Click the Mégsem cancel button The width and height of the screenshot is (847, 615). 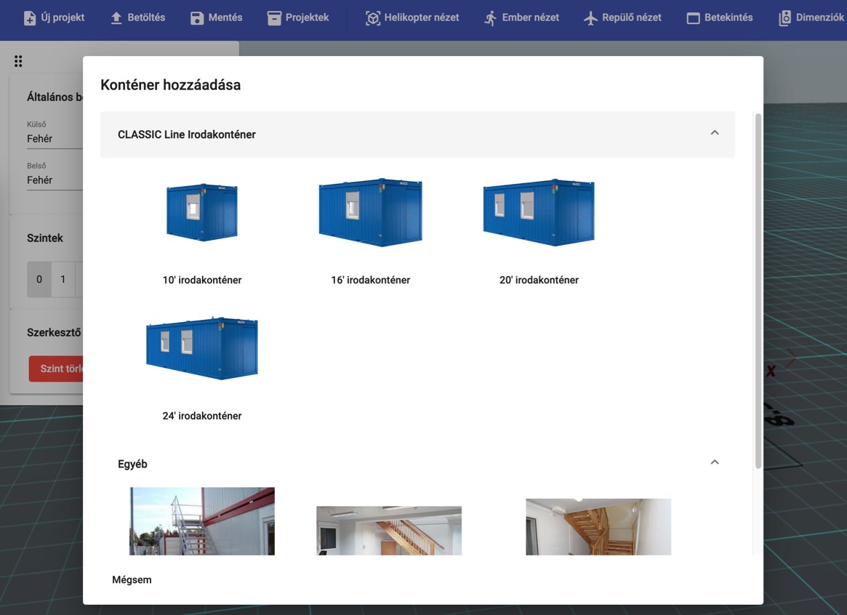point(132,580)
